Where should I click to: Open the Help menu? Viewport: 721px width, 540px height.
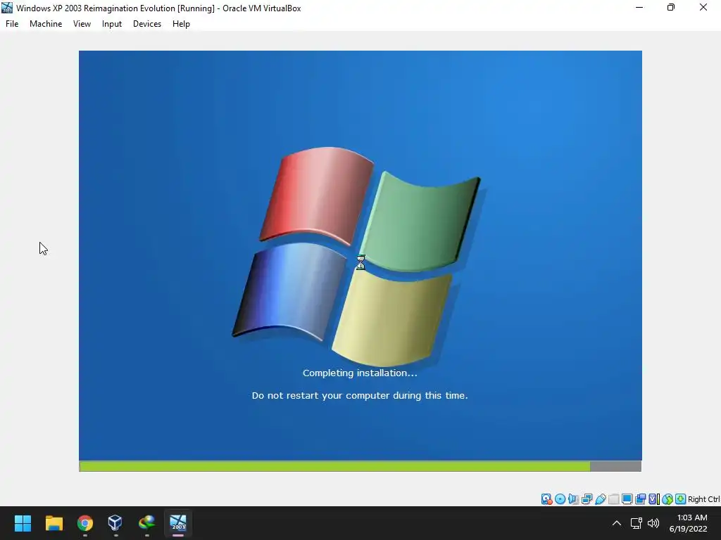[x=181, y=24]
